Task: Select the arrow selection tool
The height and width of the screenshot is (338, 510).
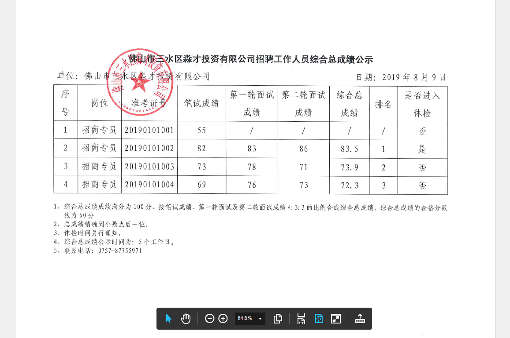Action: [x=168, y=319]
